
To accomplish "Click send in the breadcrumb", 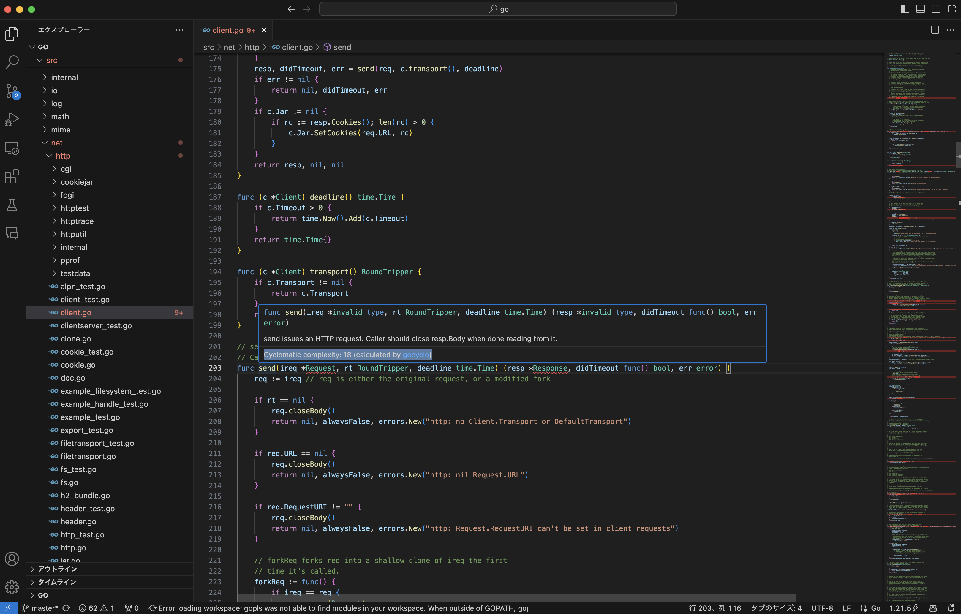I will [x=342, y=47].
